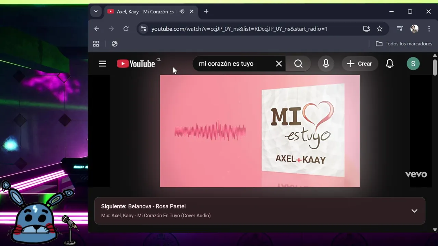
Task: Open the tab search dropdown arrow
Action: (96, 11)
